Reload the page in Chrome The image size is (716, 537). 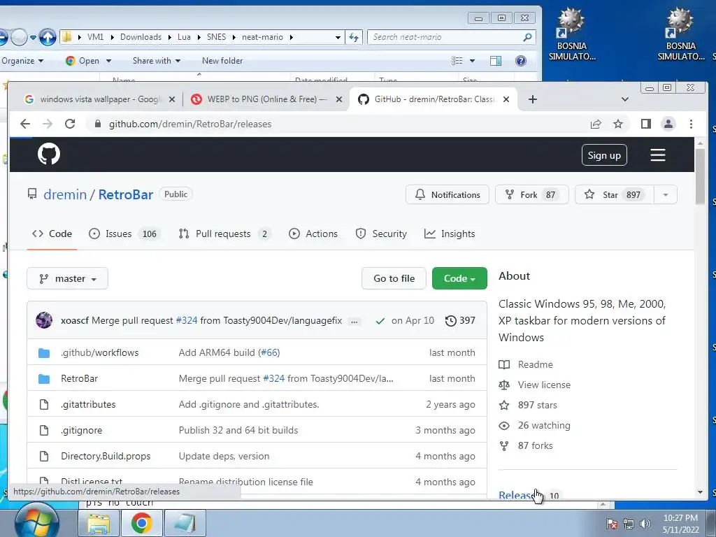point(70,124)
